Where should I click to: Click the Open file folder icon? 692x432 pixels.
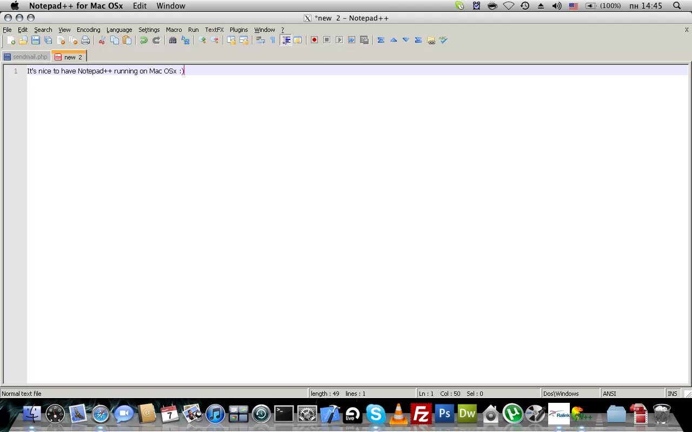pos(23,40)
